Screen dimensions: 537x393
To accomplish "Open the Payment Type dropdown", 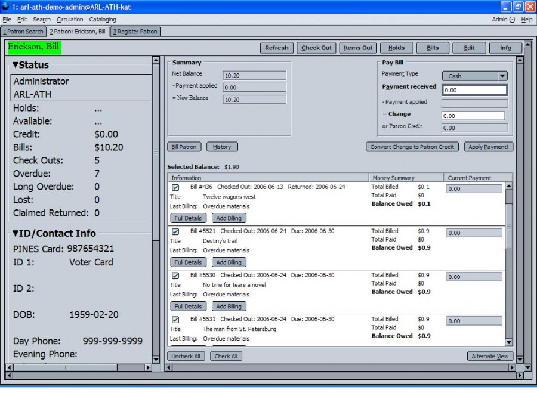I will (502, 76).
